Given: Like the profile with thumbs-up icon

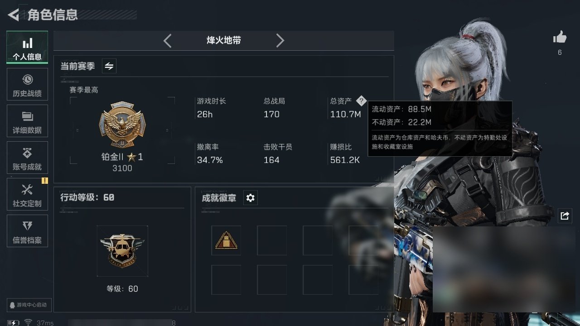Looking at the screenshot, I should click(x=560, y=37).
